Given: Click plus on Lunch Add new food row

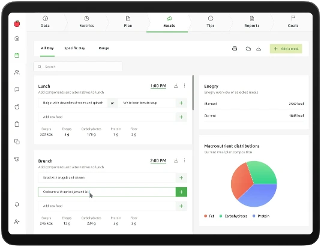Looking at the screenshot, I should [181, 117].
